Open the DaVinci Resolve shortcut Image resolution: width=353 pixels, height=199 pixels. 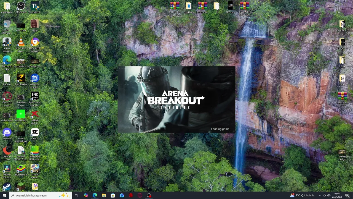(7, 171)
